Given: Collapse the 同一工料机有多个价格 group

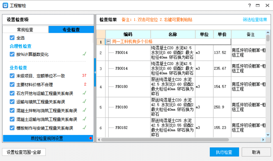Looking at the screenshot, I should [108, 42].
